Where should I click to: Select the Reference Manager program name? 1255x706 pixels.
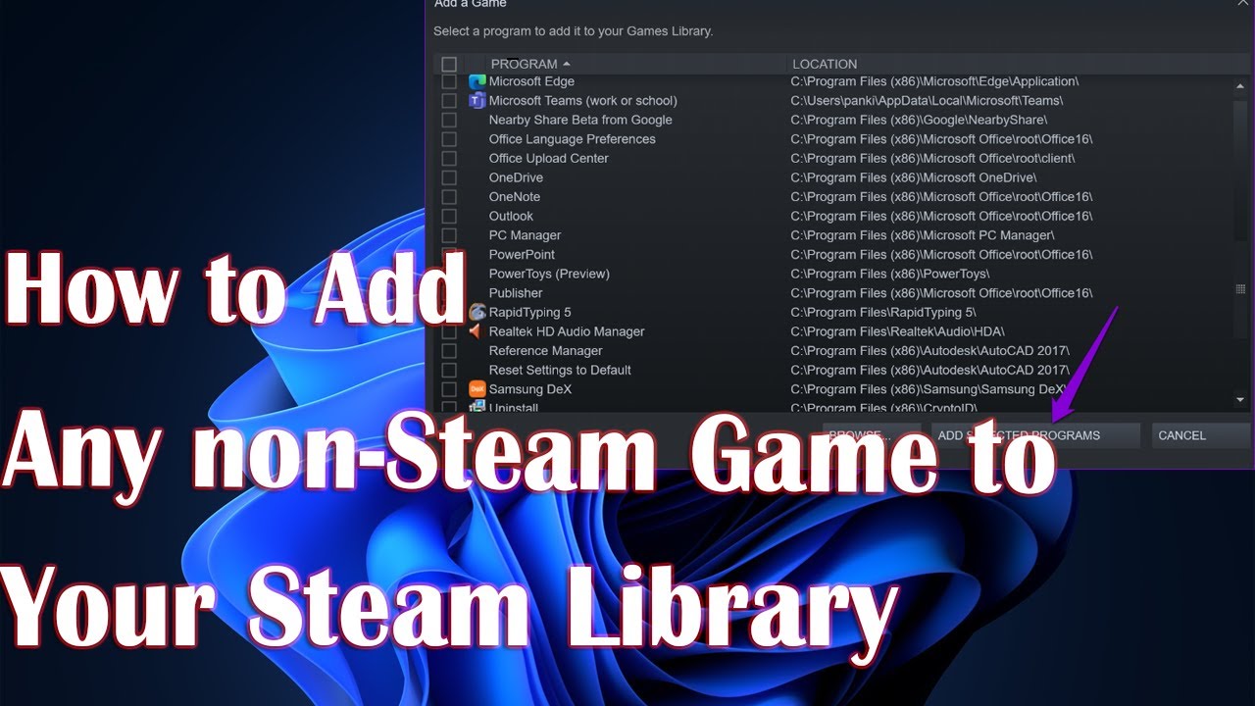click(546, 351)
